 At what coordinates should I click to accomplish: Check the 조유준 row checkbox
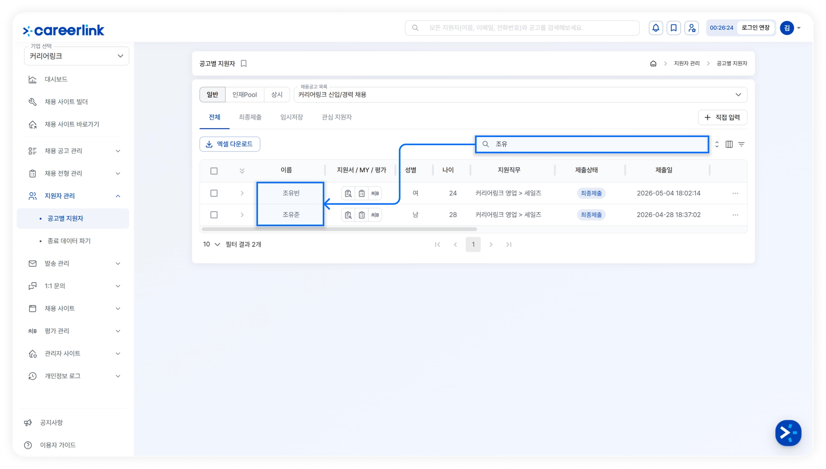click(x=214, y=215)
